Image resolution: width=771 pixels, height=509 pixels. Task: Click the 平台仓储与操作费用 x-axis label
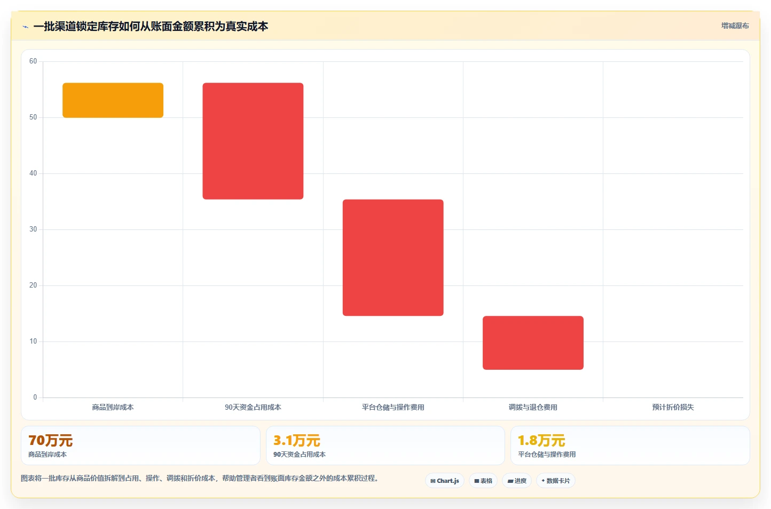[393, 407]
